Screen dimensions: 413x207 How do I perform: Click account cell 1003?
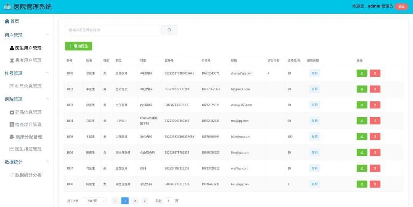(x=70, y=105)
